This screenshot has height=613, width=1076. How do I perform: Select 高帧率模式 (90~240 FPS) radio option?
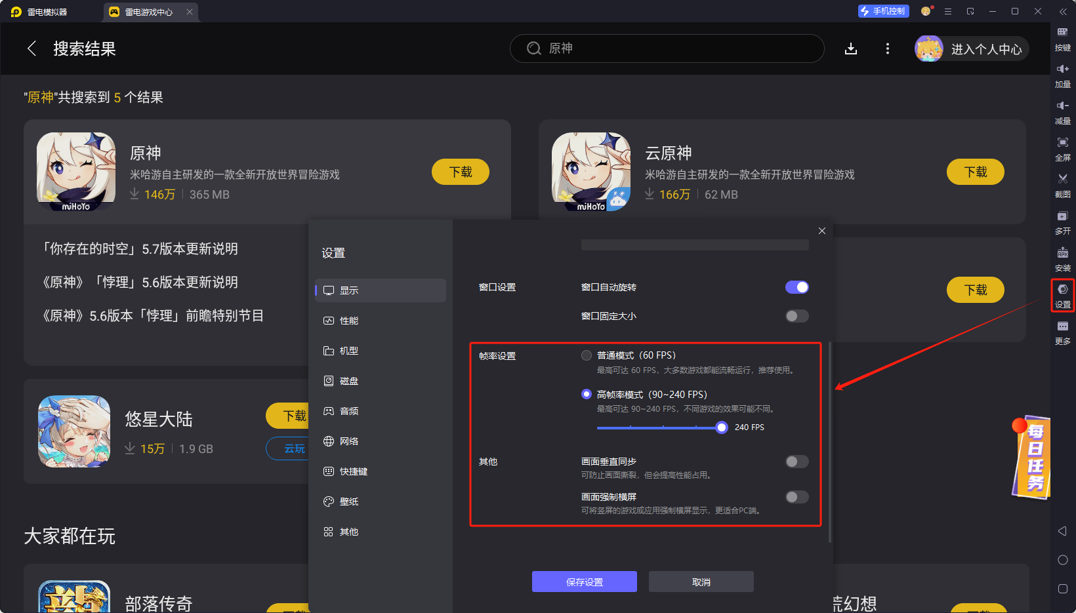click(x=587, y=394)
